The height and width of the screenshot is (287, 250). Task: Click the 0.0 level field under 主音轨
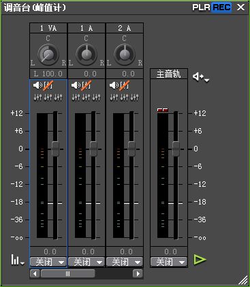tap(169, 252)
